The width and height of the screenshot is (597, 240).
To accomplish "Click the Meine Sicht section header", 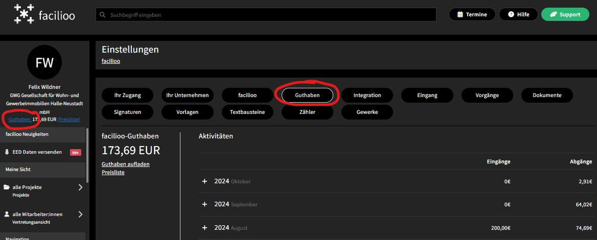I will 43,169.
